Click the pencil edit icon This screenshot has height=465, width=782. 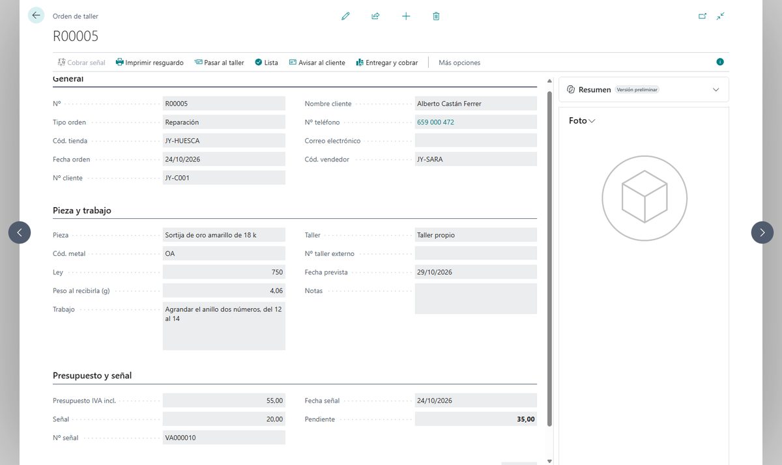[x=345, y=16]
